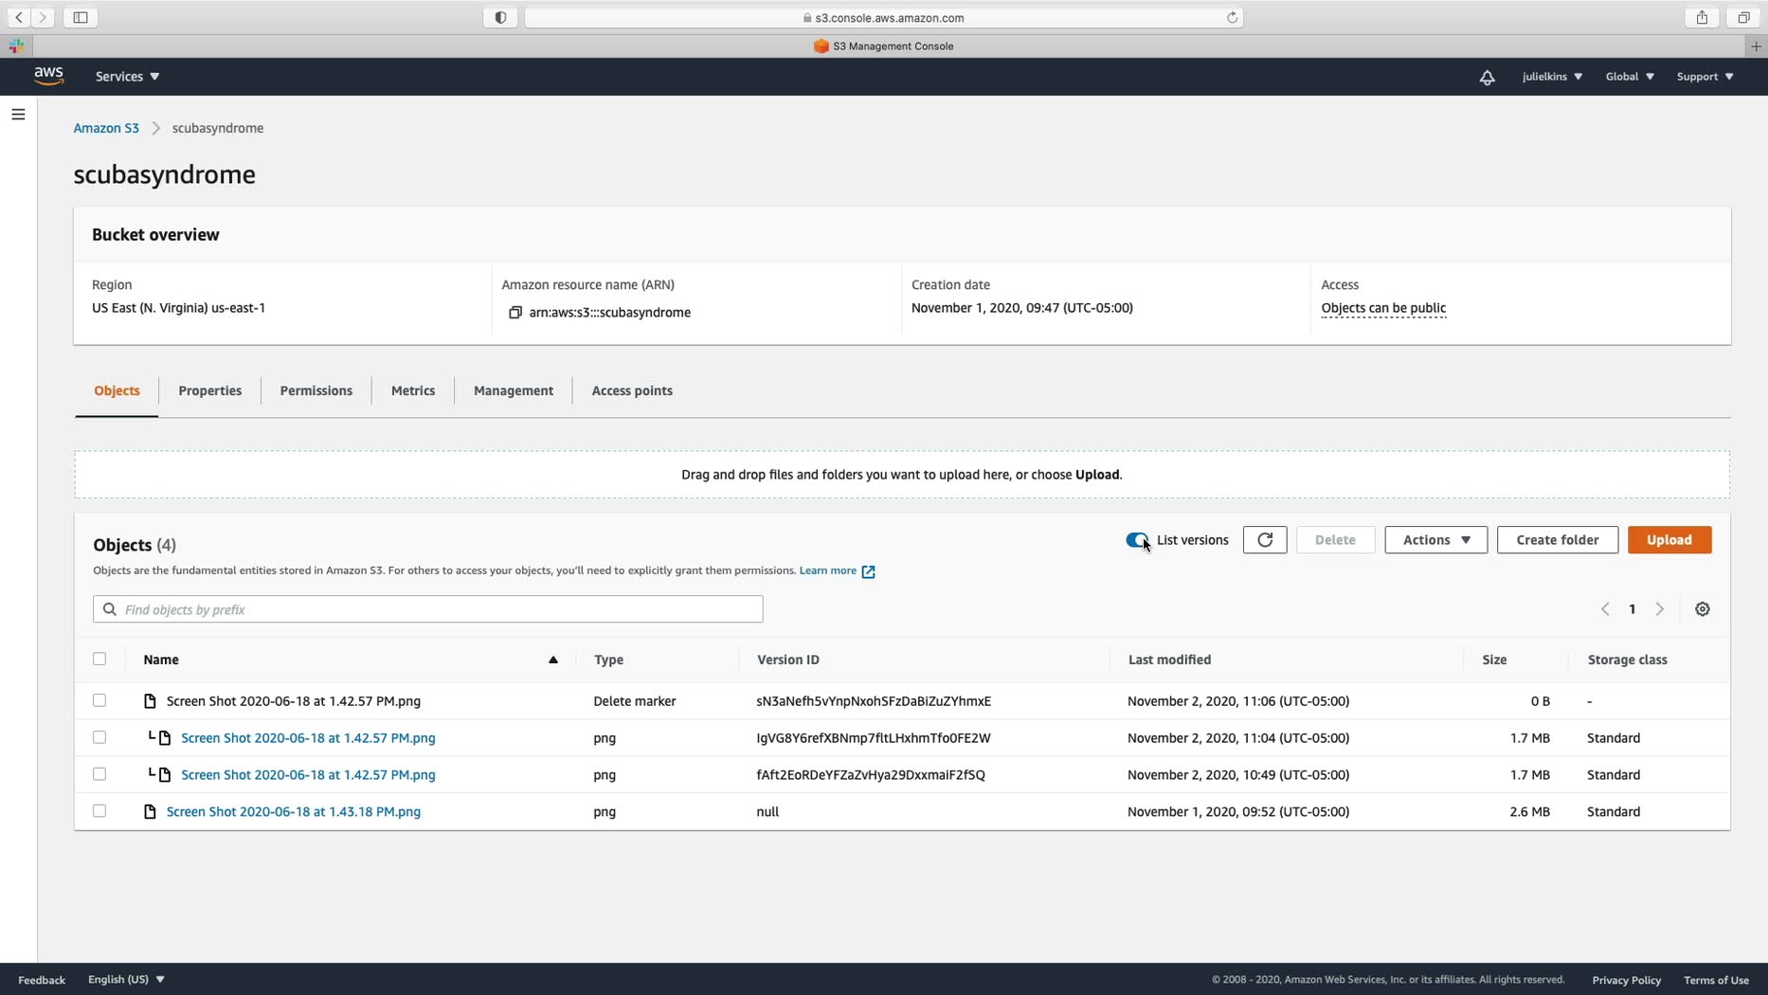1768x995 pixels.
Task: Open the notifications bell
Action: click(1487, 77)
